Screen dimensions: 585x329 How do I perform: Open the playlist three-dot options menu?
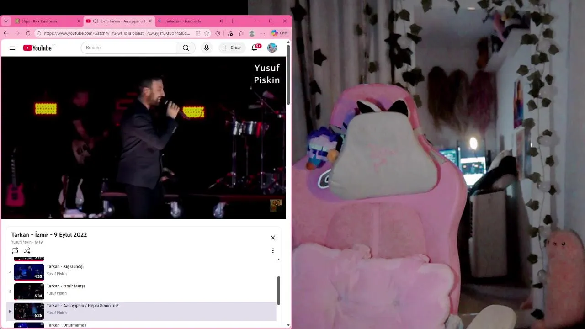tap(273, 250)
